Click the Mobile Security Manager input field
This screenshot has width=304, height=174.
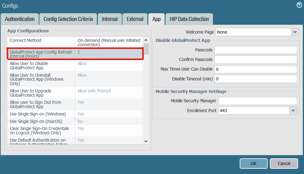[258, 101]
